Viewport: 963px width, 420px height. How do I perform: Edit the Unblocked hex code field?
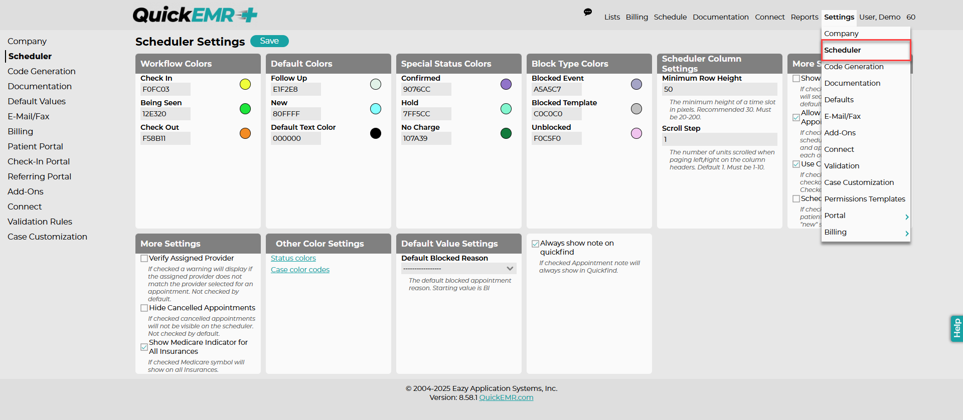(x=557, y=138)
